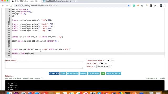The image size is (168, 94).
Task: Click inside the Stdin Inputs text area
Action: (x=44, y=65)
